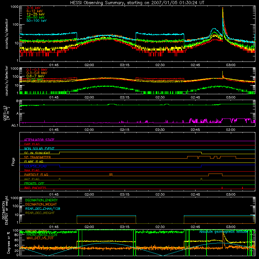
Task: Click the PARTICLE_FLAG double pulse near 02:10
Action: (111, 175)
